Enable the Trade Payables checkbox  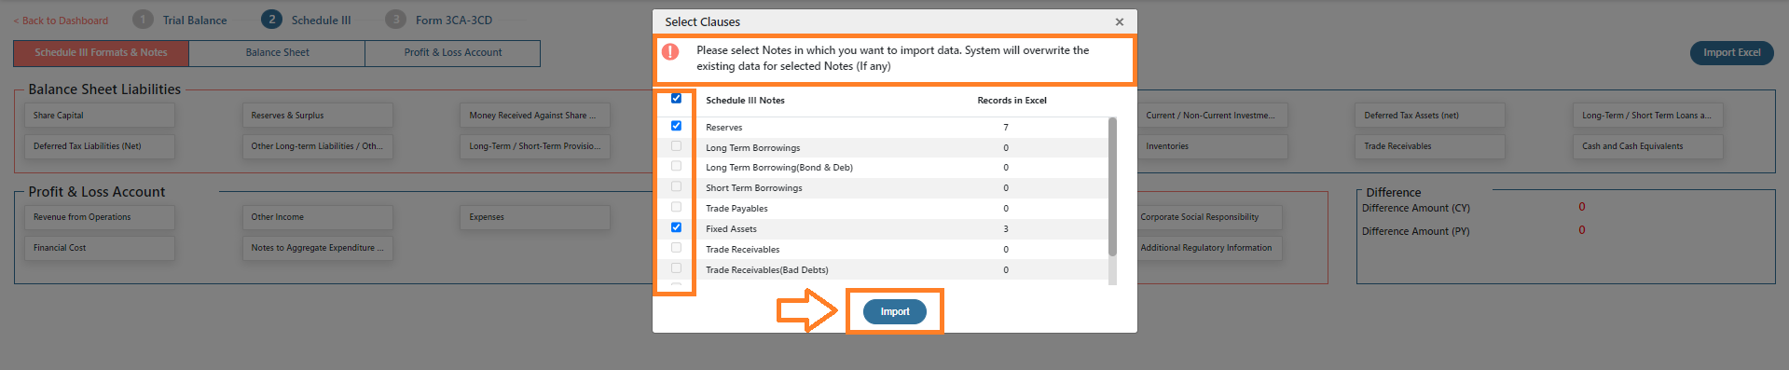[x=676, y=207]
